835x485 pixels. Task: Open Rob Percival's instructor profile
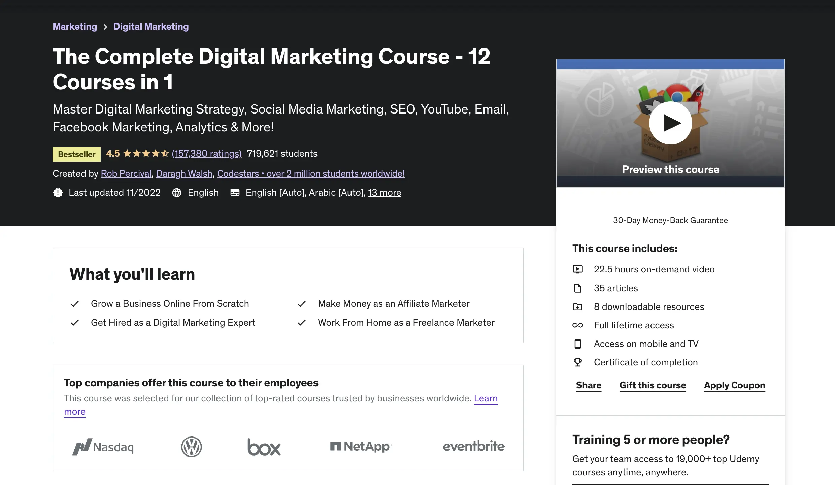click(x=126, y=174)
